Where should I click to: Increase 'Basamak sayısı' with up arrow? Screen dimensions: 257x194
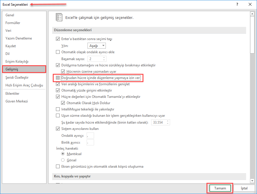[104, 58]
